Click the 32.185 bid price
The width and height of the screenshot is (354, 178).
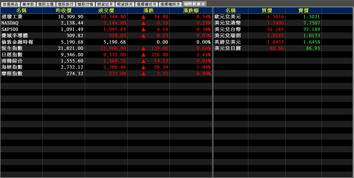[275, 29]
